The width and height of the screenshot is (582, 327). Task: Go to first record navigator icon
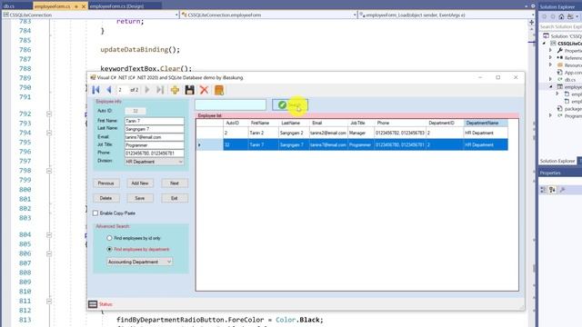[95, 90]
